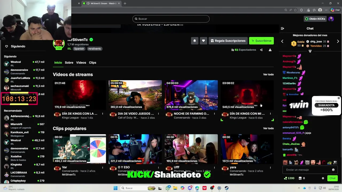Open Kingteka recommended channel
The height and width of the screenshot is (192, 342).
click(x=24, y=166)
